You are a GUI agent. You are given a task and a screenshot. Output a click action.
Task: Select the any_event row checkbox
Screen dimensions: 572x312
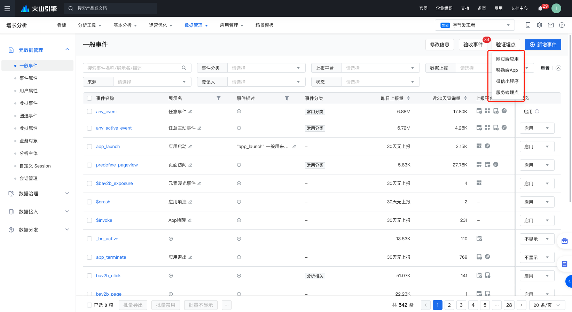(x=89, y=111)
